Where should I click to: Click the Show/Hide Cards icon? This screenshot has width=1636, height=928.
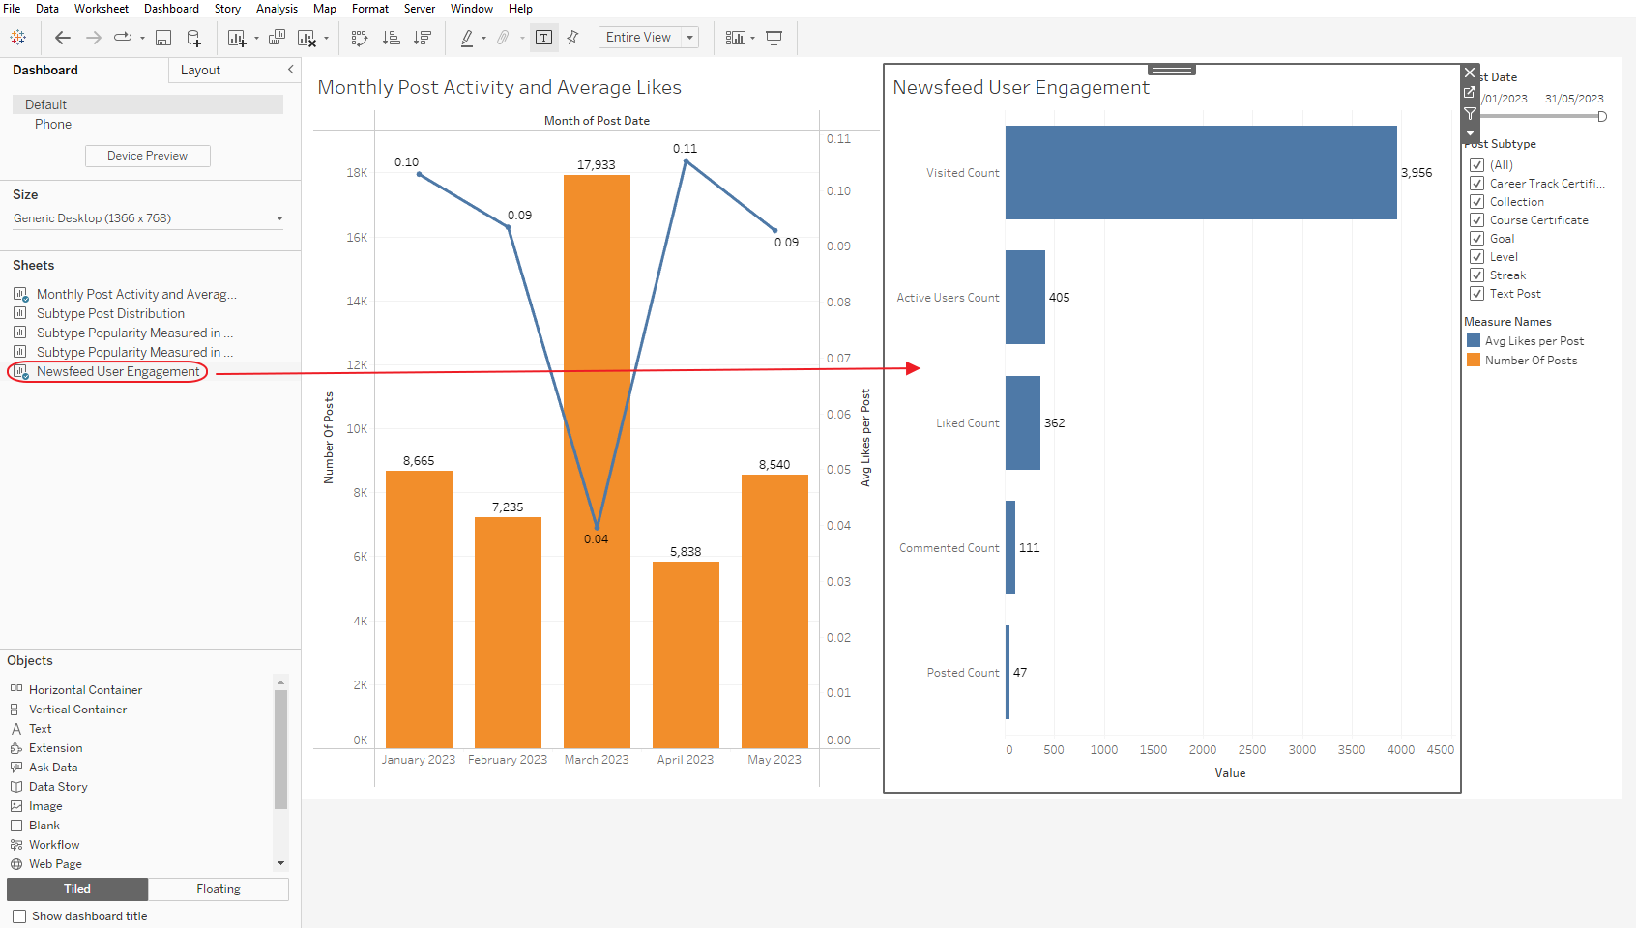click(x=736, y=38)
